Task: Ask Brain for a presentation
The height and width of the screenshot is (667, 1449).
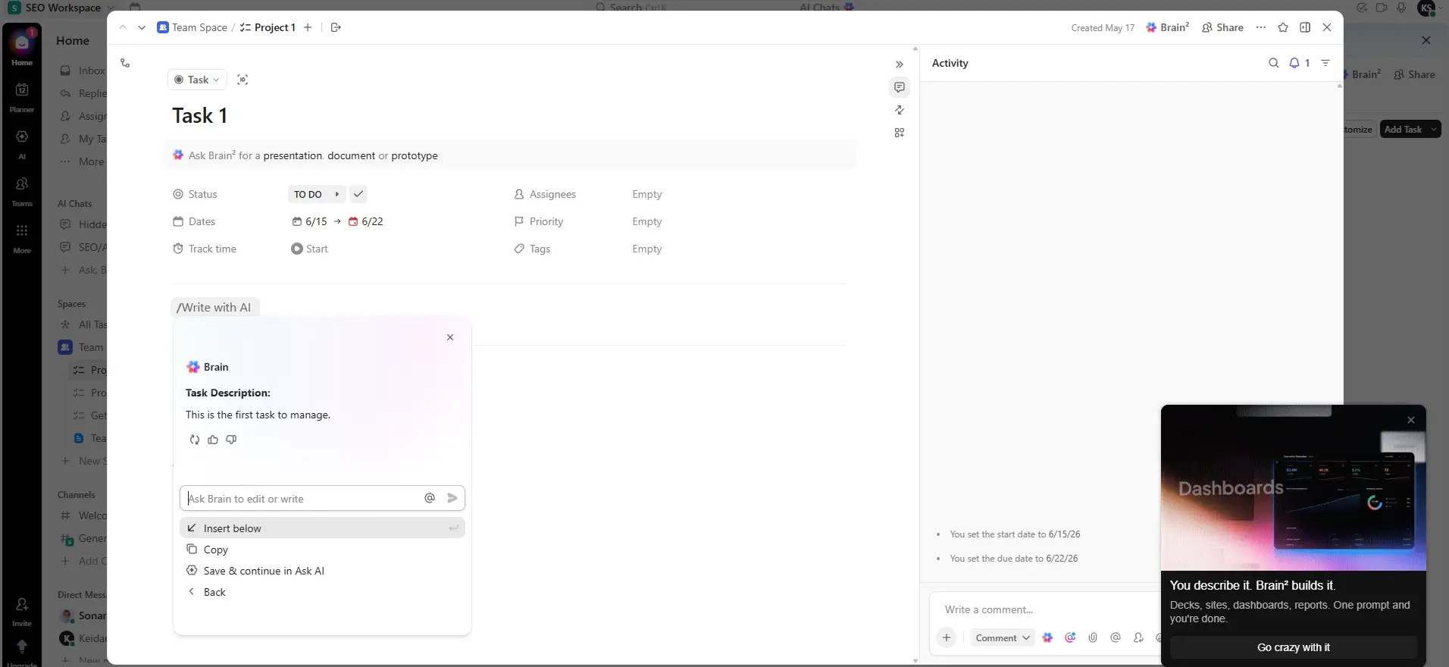Action: pos(293,155)
